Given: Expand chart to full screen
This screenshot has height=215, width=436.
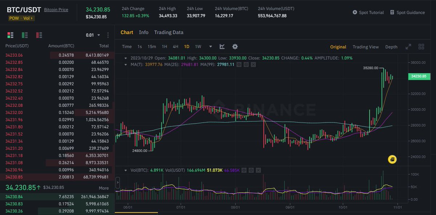Looking at the screenshot, I should 408,47.
